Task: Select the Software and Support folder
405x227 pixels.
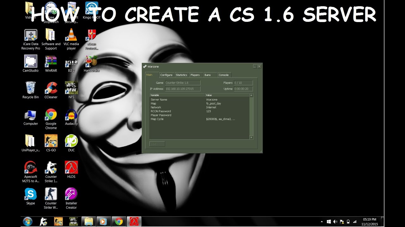Action: [51, 39]
